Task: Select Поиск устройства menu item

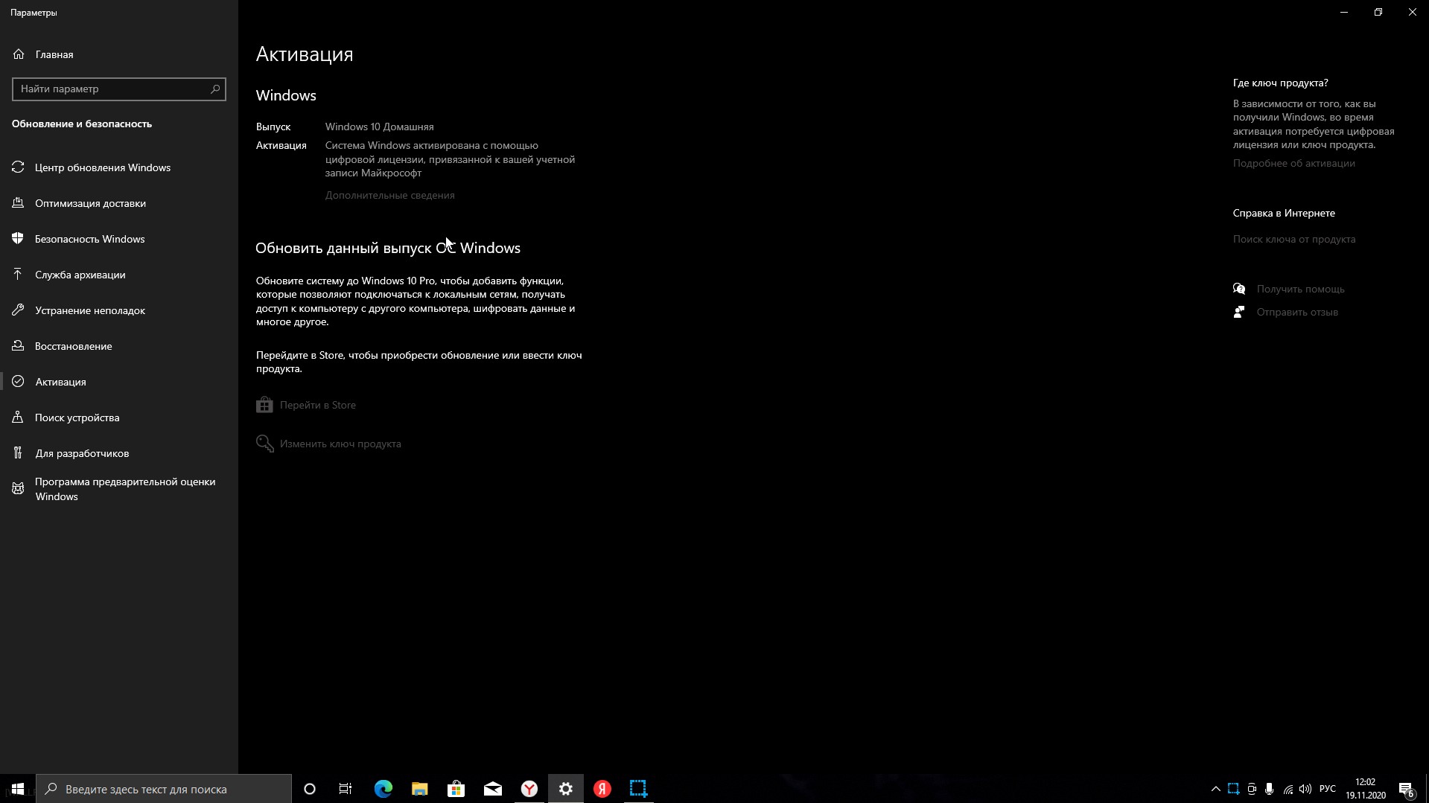Action: 77,418
